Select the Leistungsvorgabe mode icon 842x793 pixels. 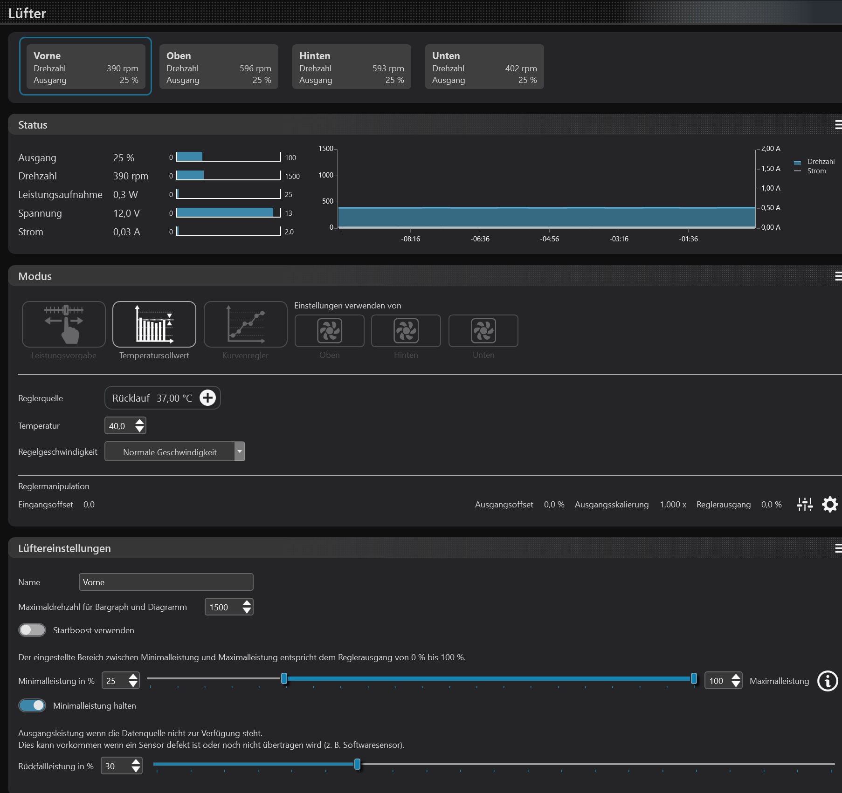(x=64, y=324)
